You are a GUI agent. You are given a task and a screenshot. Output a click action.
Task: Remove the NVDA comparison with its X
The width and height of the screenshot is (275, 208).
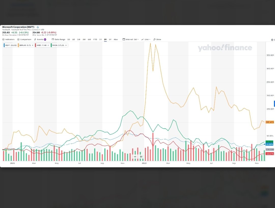(x=66, y=45)
